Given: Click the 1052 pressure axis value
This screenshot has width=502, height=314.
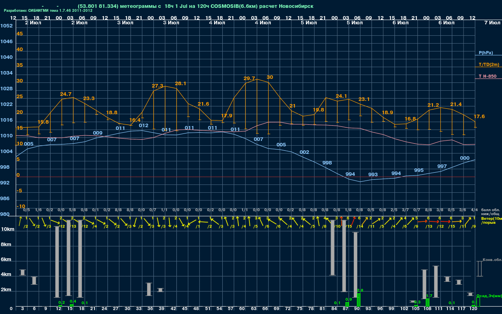Looking at the screenshot, I should pyautogui.click(x=6, y=26).
